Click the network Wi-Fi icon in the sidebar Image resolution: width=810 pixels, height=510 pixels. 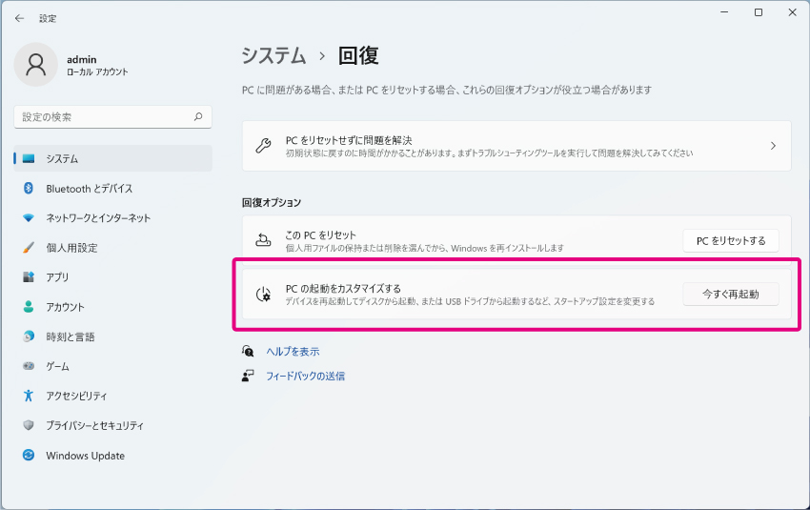29,218
